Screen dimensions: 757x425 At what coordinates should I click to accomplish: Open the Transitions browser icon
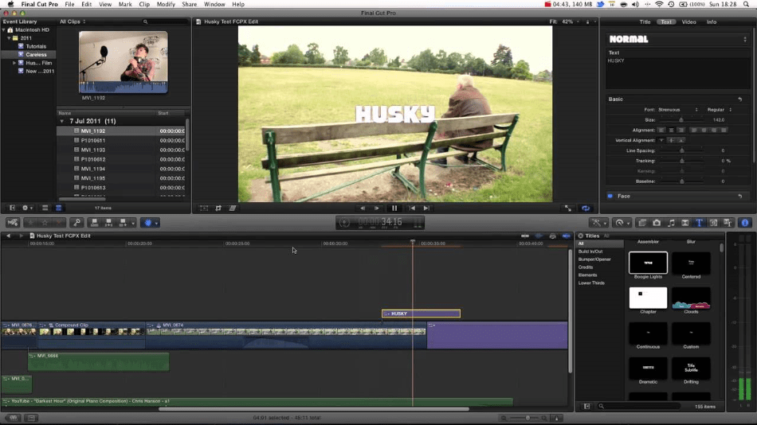coord(684,222)
